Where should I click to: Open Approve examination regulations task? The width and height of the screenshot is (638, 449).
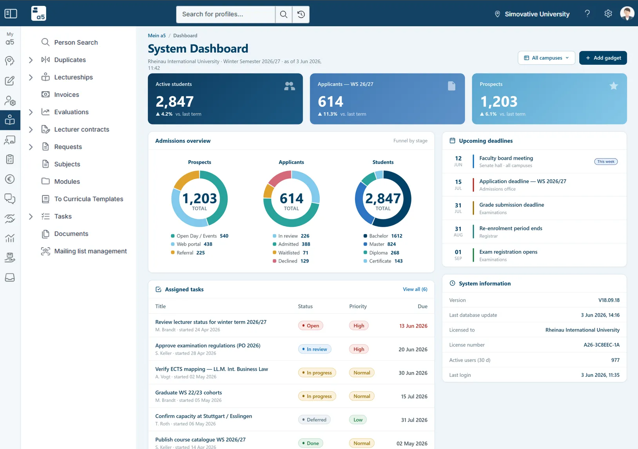click(208, 345)
